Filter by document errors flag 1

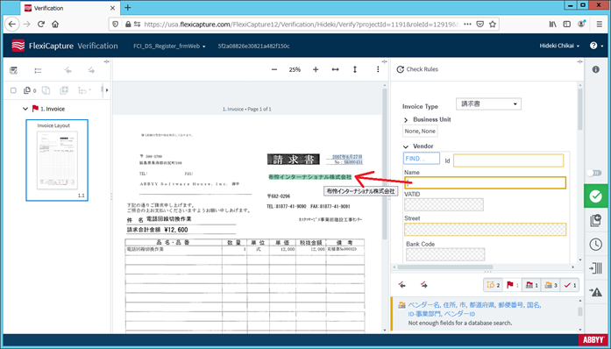pyautogui.click(x=531, y=286)
